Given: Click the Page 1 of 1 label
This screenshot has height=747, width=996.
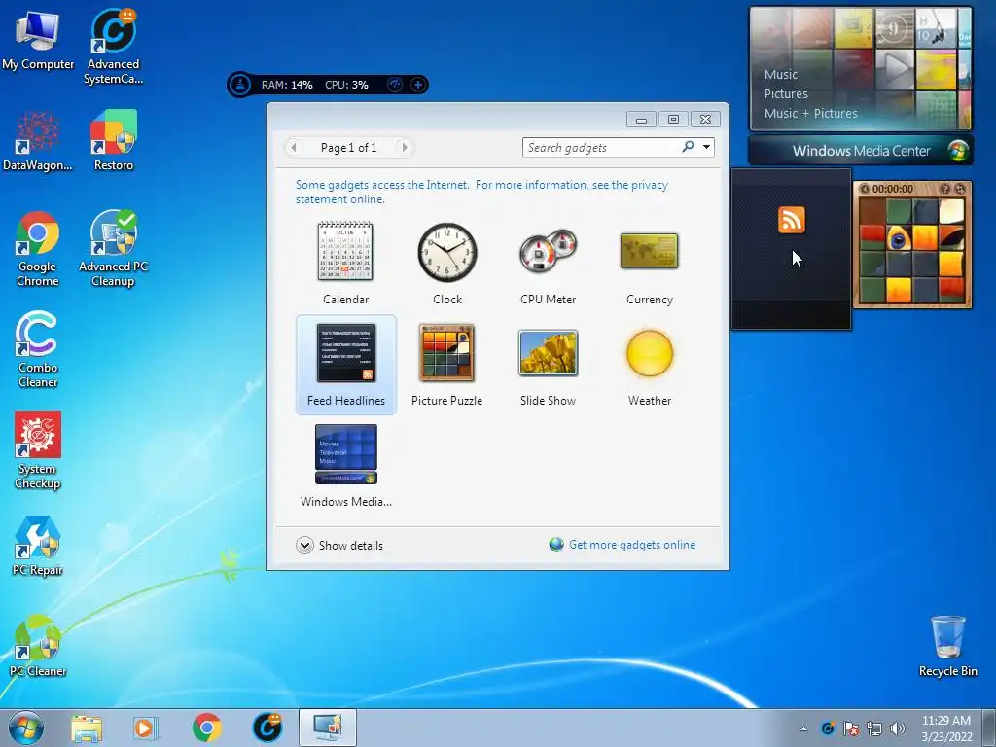Looking at the screenshot, I should pyautogui.click(x=348, y=148).
